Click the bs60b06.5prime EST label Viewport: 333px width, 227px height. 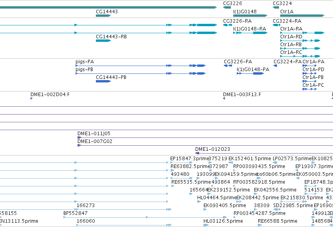coord(276,174)
